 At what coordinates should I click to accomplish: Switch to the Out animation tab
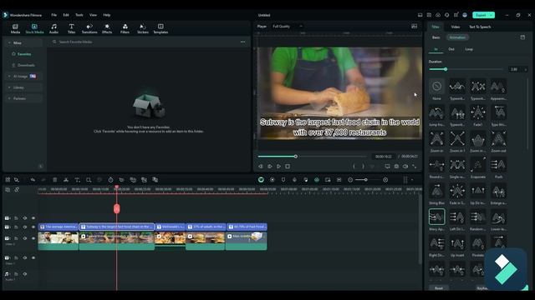tap(451, 49)
